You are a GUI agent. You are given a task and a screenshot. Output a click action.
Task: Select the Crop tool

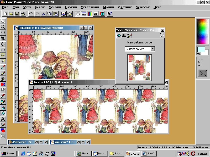pyautogui.click(x=3, y=38)
